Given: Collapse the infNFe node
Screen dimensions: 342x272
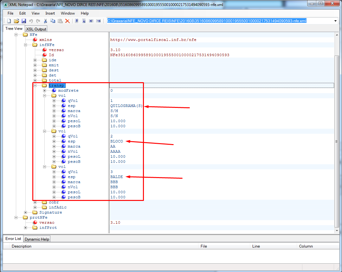Looking at the screenshot, I should click(26, 45).
